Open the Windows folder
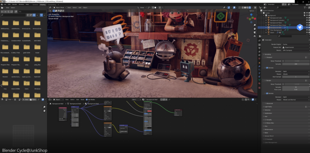 coord(37,85)
